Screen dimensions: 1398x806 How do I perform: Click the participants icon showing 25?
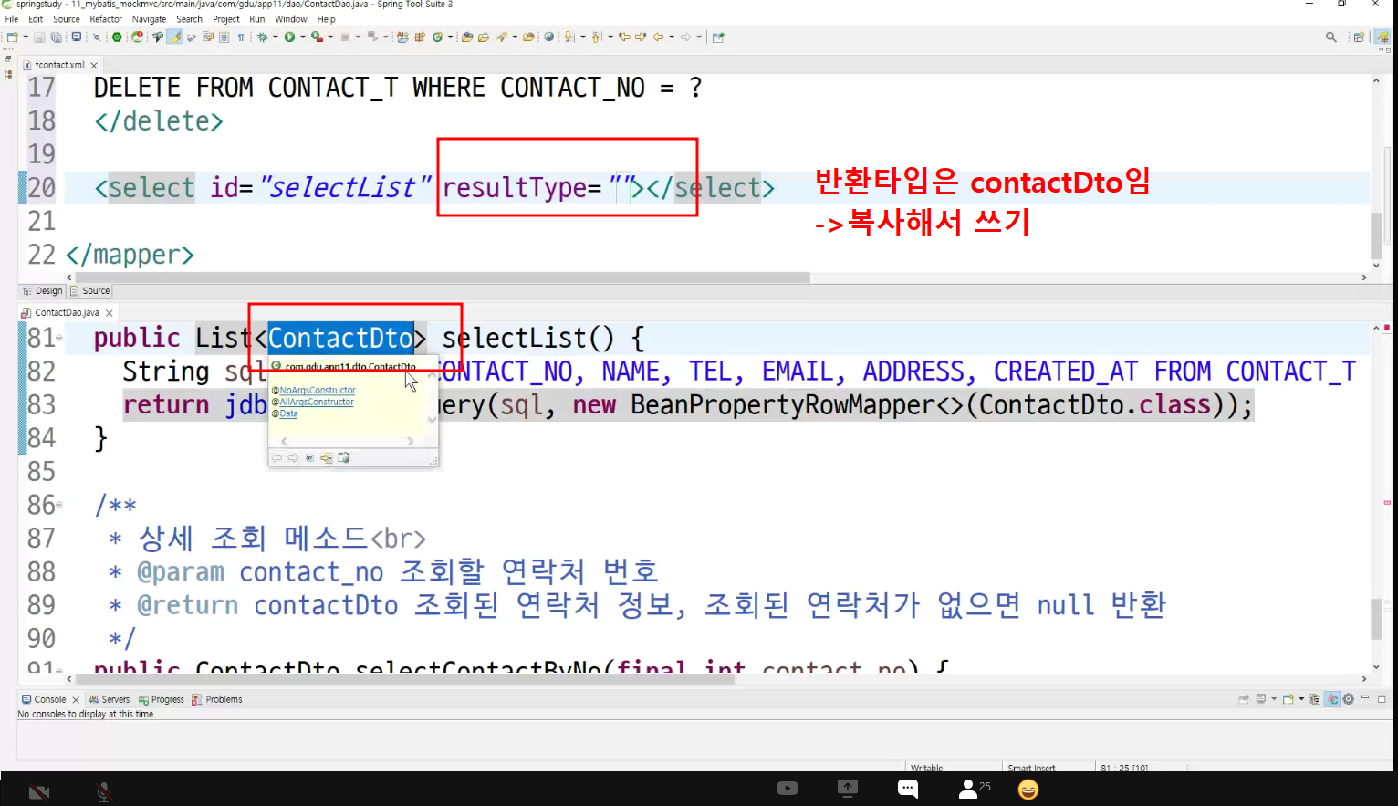[x=974, y=789]
